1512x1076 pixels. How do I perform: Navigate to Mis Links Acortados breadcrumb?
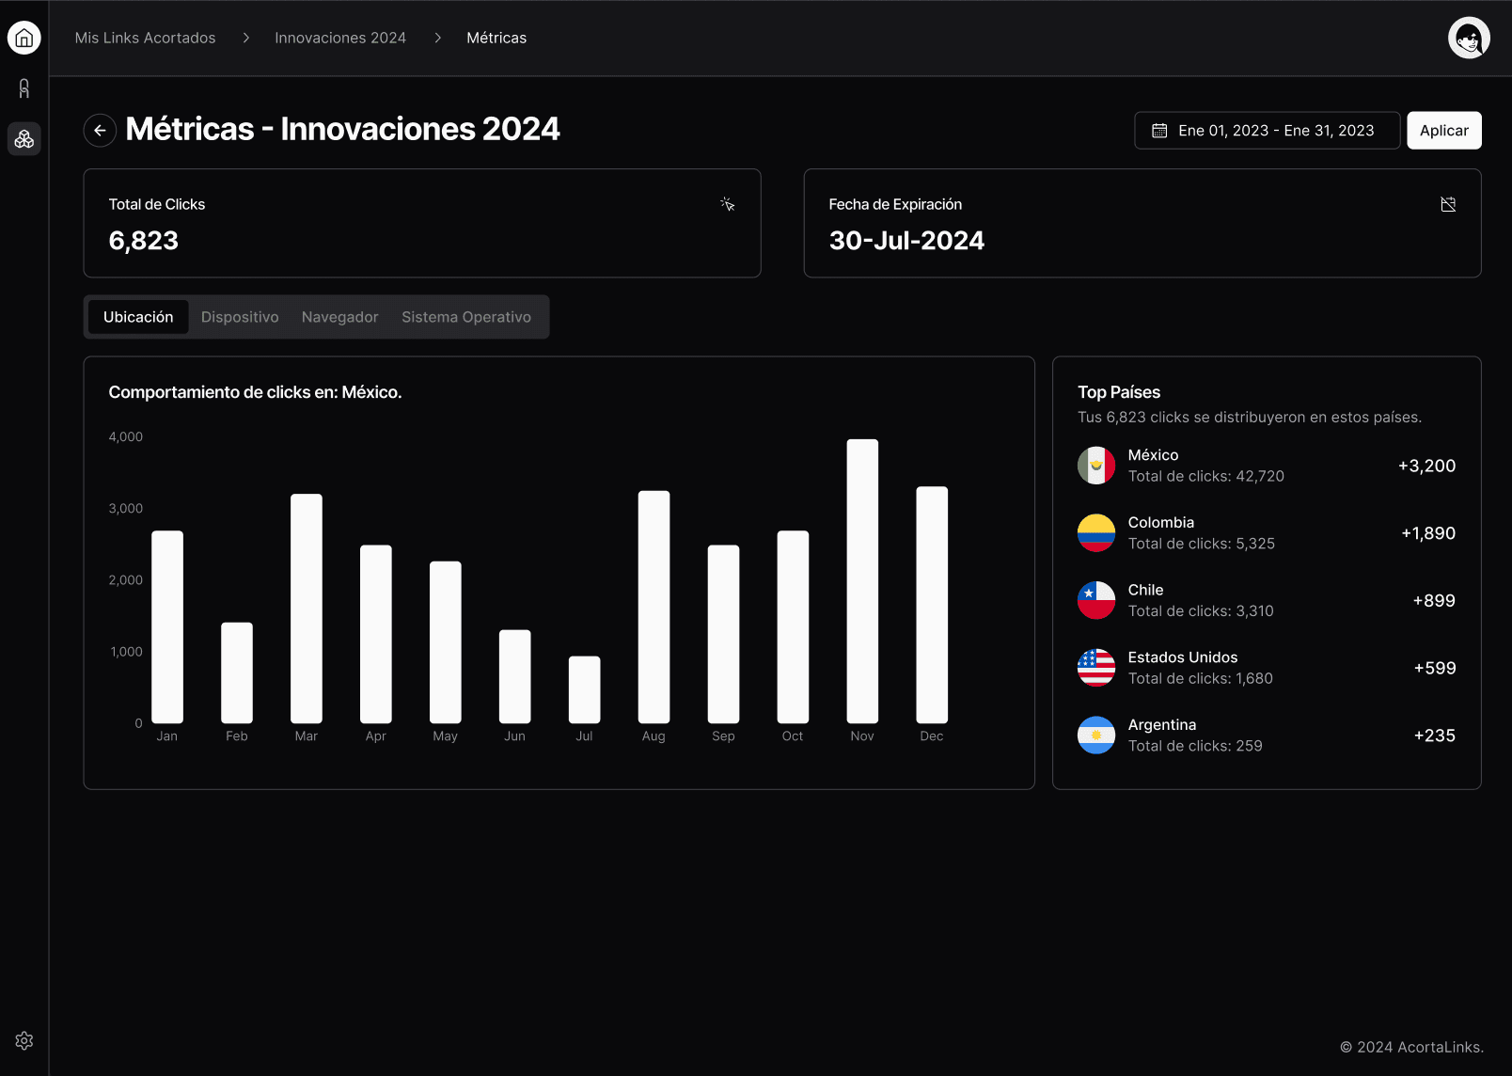click(x=146, y=38)
